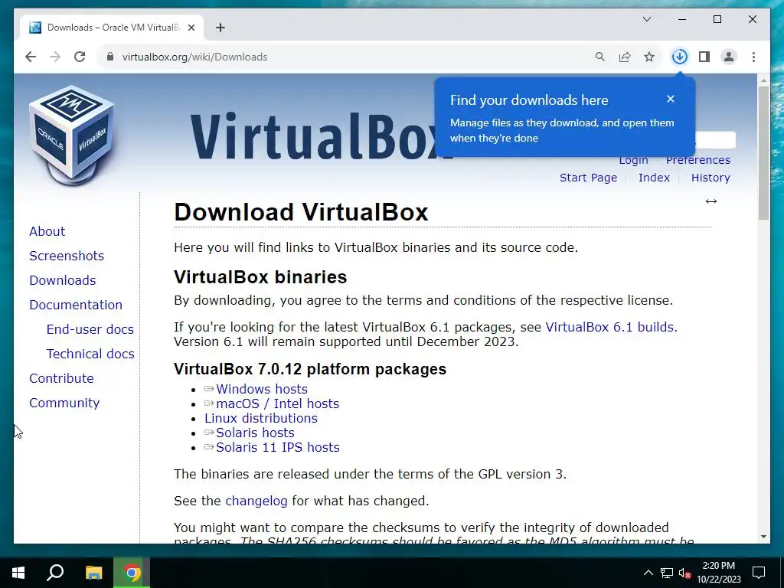Screen dimensions: 784x588
Task: Open File Explorer from the taskbar
Action: tap(93, 573)
